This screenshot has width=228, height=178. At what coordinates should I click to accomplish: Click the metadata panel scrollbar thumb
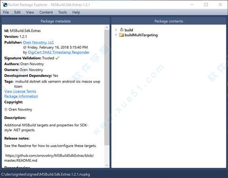pos(106,88)
